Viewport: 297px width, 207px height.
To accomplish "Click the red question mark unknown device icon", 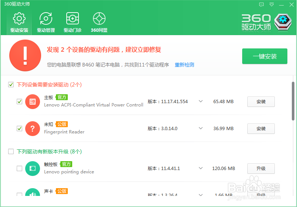I will coord(33,129).
